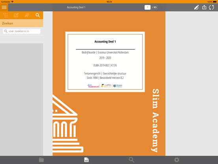Tap the share/export icon
Viewport: 218px width, 164px height.
pos(204,7)
